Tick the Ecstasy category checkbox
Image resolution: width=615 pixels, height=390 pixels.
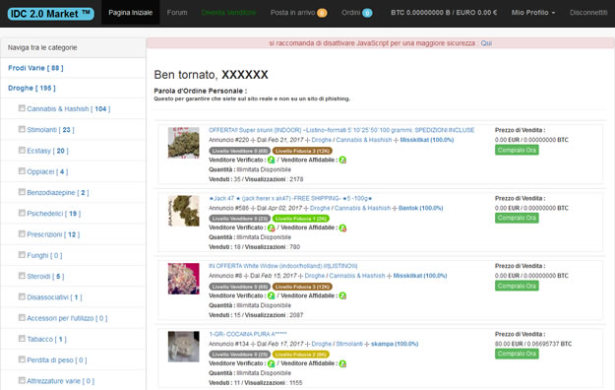[22, 150]
